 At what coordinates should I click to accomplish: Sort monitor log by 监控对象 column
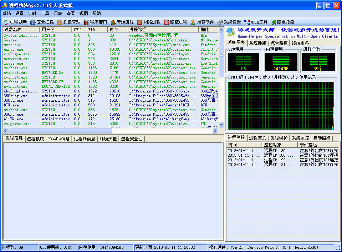coord(280,145)
